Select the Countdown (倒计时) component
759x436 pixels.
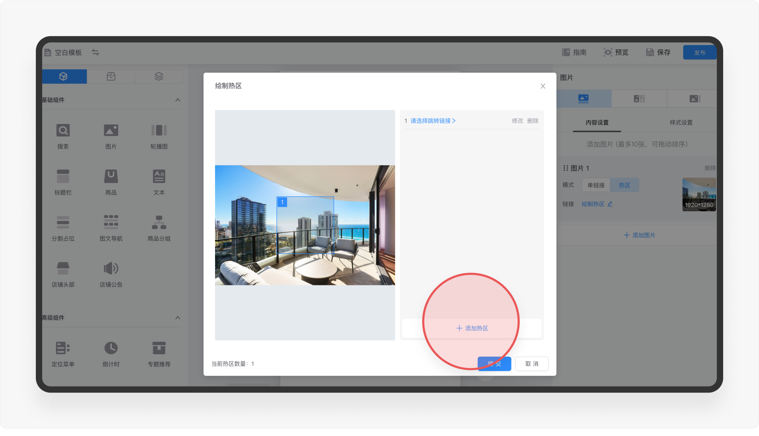pos(111,354)
